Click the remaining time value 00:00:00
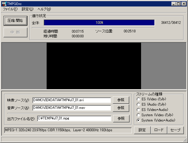 tap(78, 36)
